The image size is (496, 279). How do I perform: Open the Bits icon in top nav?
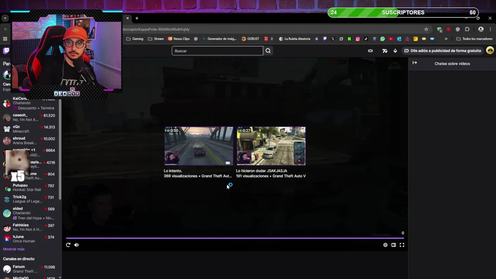tap(395, 51)
